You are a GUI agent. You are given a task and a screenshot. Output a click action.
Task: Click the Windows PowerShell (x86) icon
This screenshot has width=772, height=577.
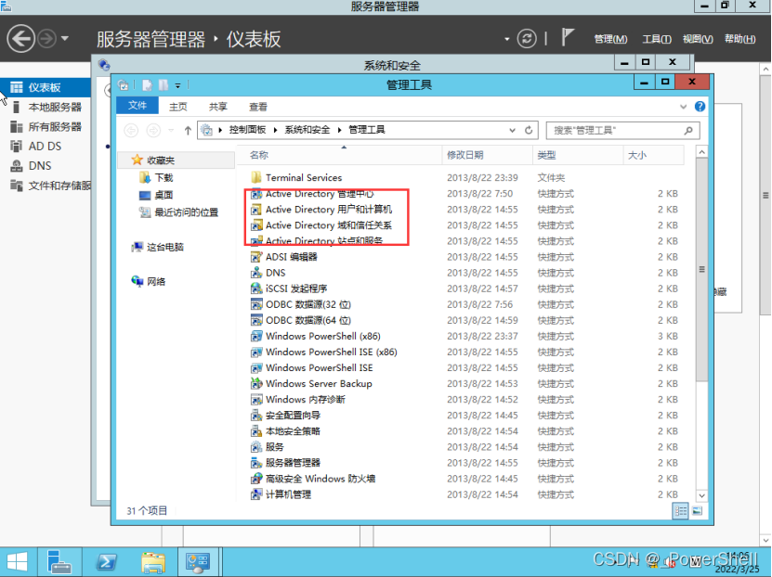256,336
